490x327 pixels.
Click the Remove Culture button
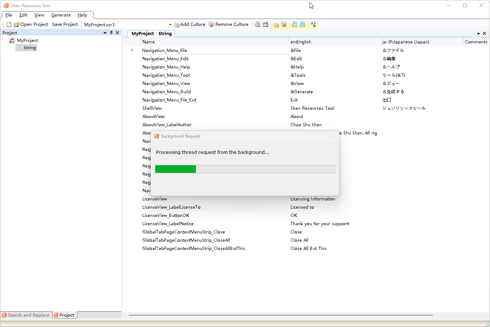click(228, 24)
